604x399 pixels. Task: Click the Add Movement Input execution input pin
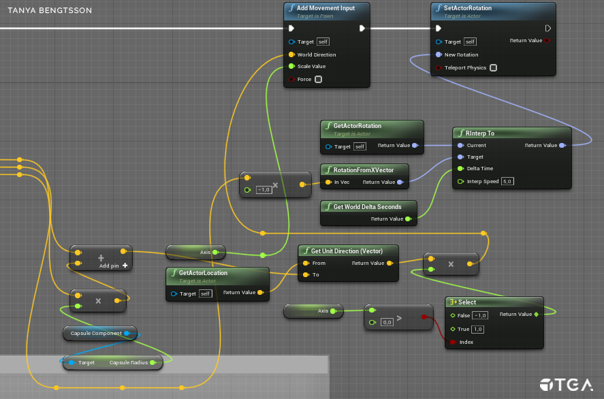coord(291,28)
